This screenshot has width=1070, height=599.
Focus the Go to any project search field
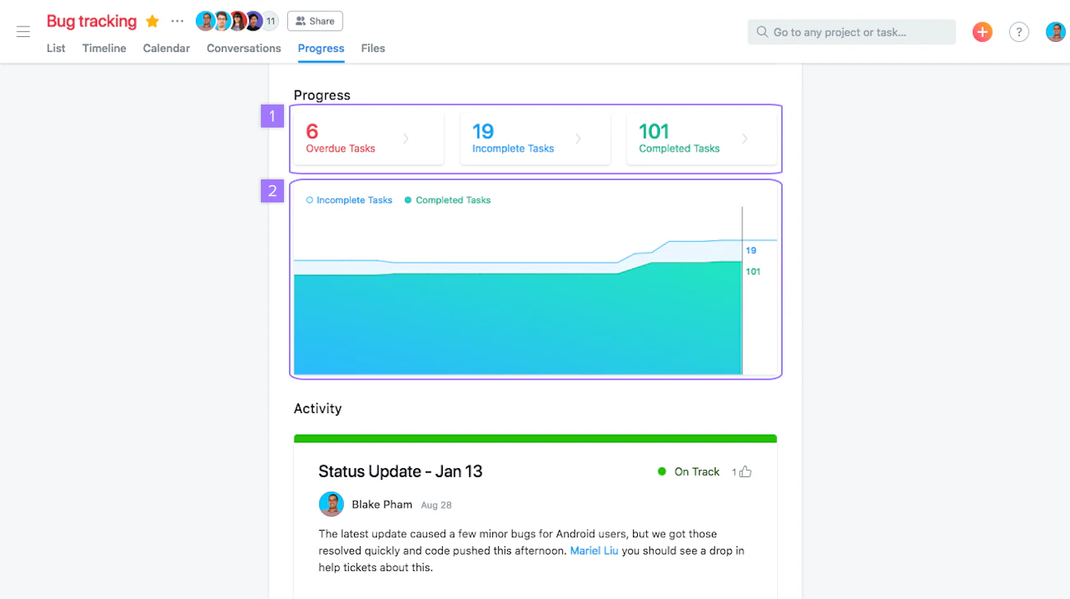click(x=852, y=32)
